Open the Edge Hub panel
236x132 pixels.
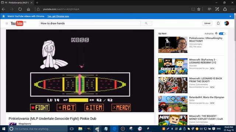(209, 9)
